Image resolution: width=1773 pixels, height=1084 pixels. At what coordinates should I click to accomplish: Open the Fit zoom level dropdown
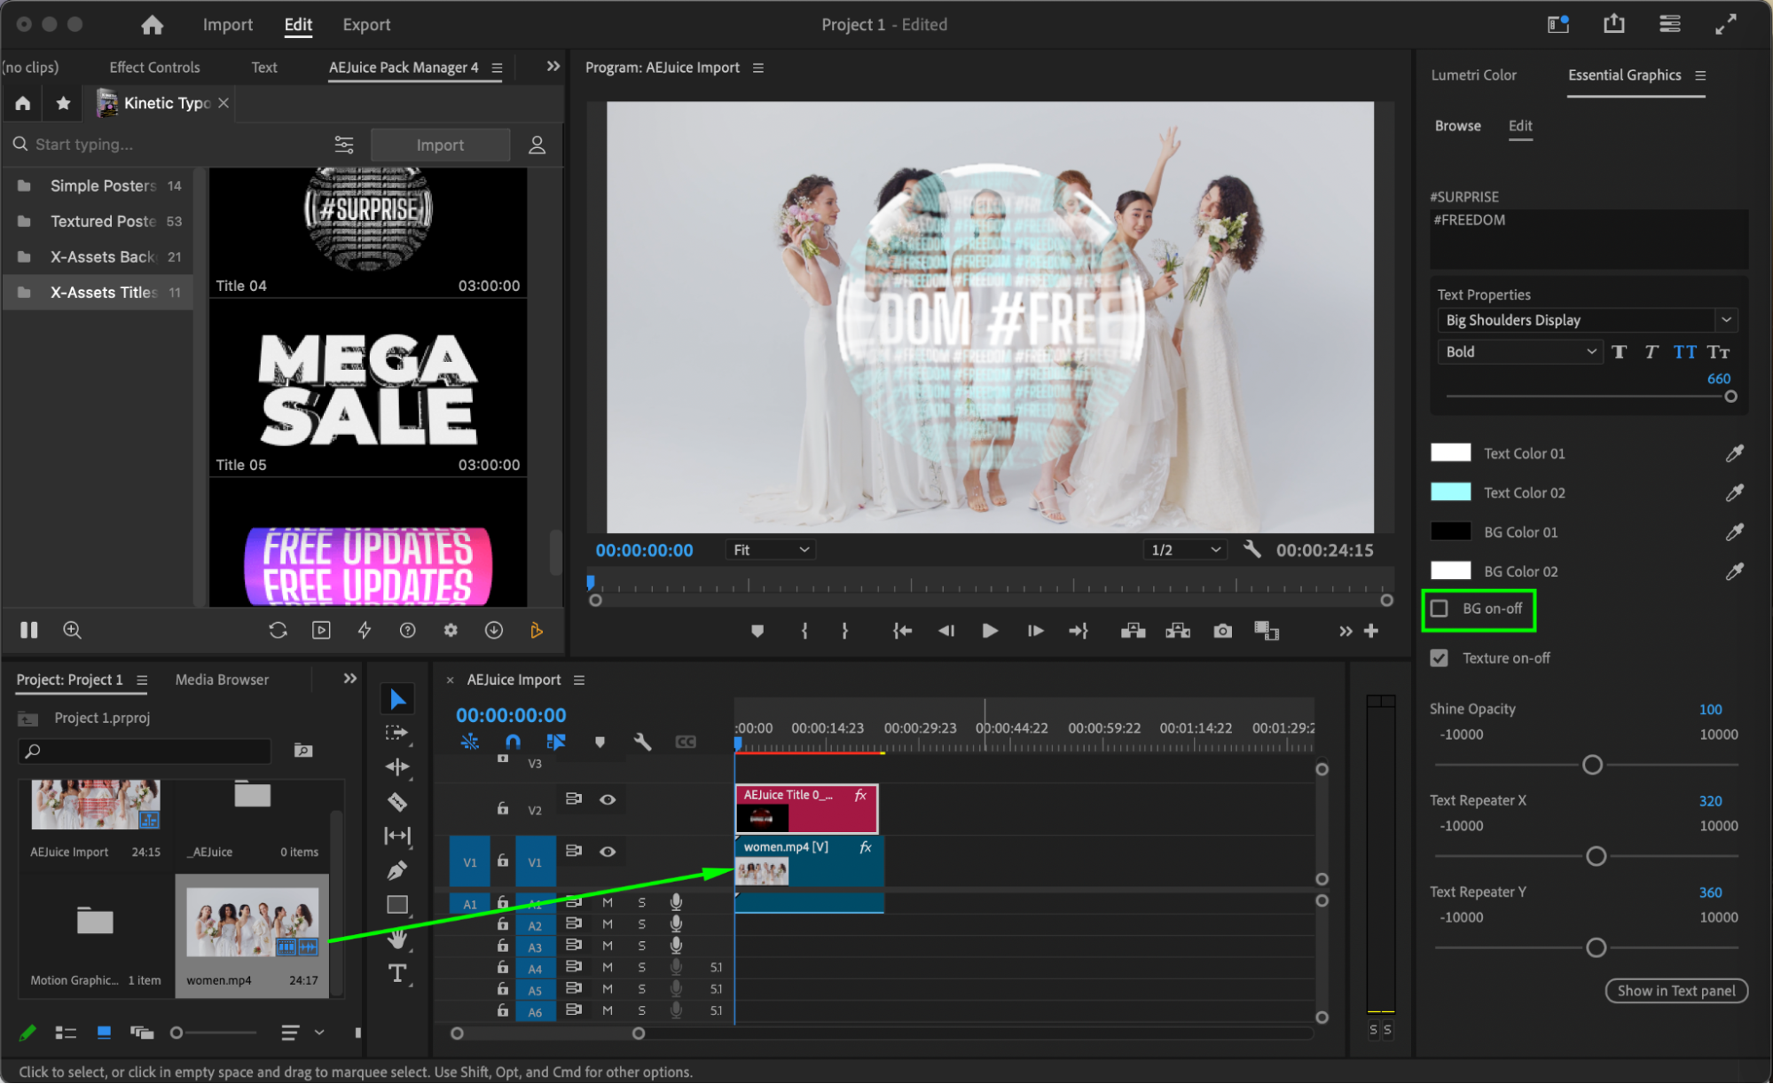[x=770, y=550]
